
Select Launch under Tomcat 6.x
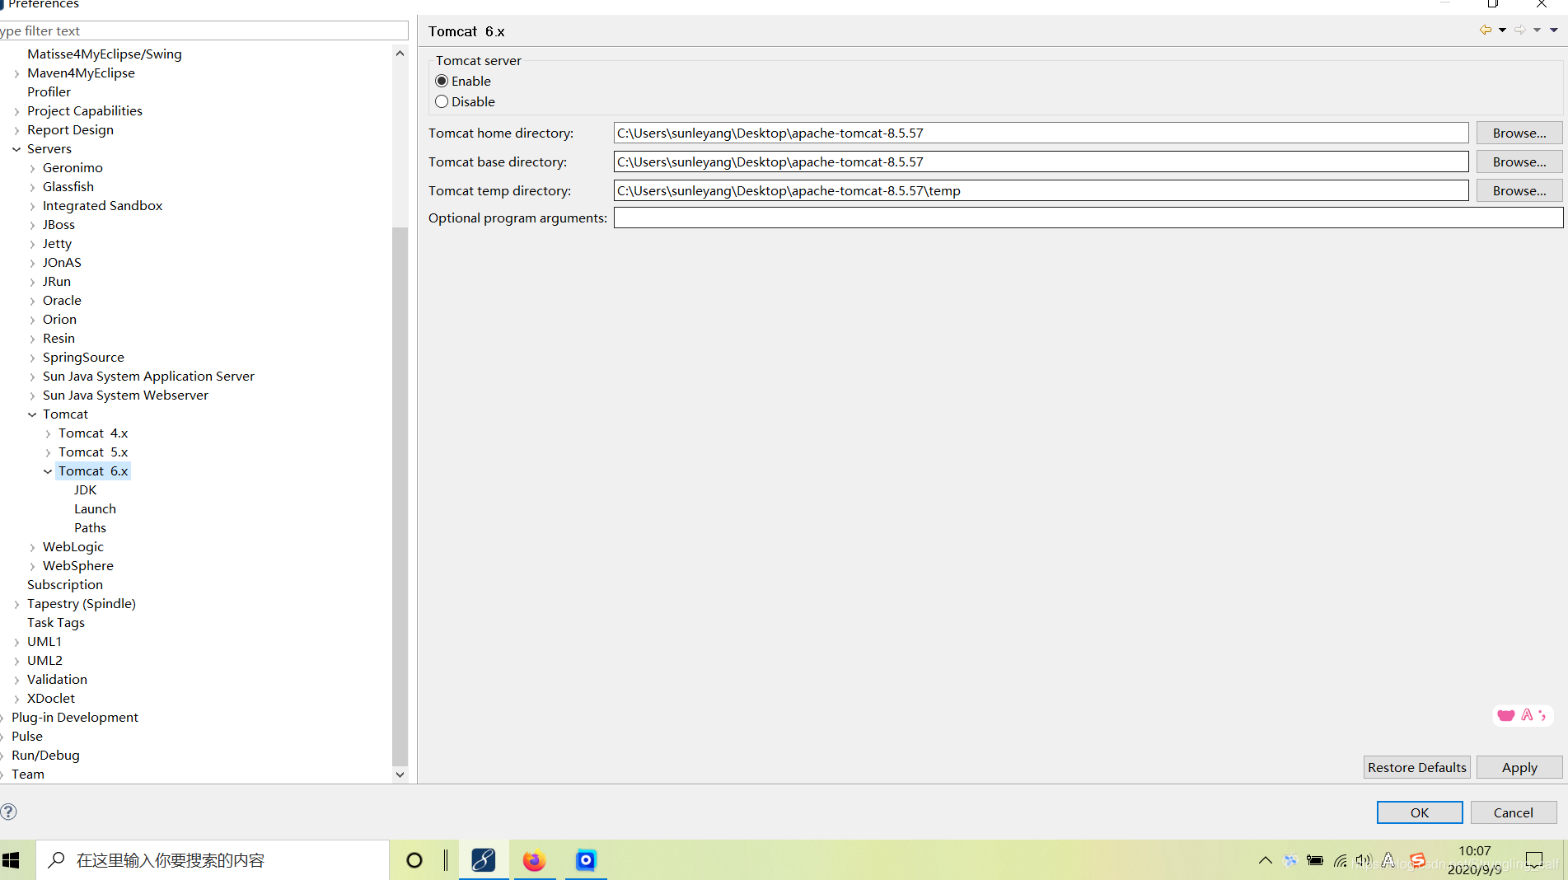(x=95, y=508)
